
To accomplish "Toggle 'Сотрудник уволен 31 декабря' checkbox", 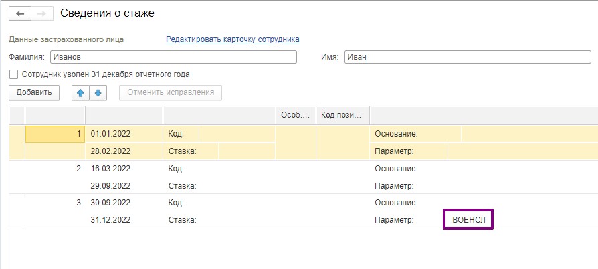I will point(14,74).
